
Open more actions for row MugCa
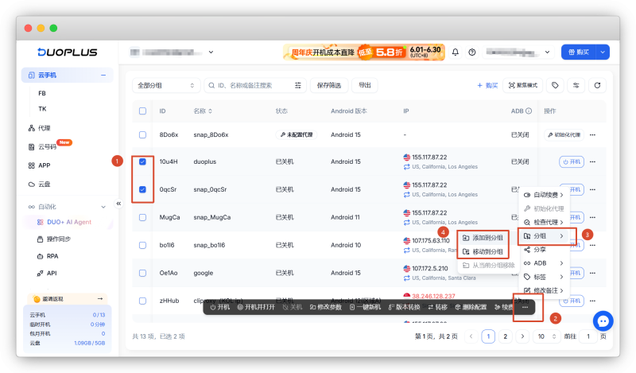pos(592,217)
